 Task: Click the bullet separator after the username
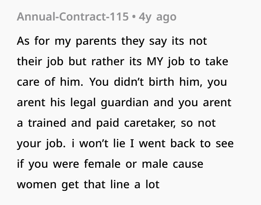tap(133, 17)
